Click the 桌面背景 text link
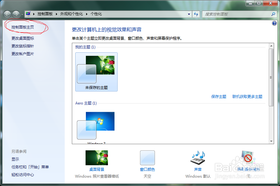 (97, 170)
